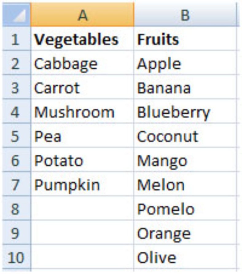
Task: Select row 1 header
Action: [17, 39]
